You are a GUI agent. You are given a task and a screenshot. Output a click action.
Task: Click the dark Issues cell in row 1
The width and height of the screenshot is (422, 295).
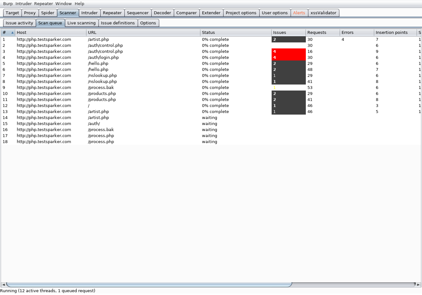(x=289, y=40)
